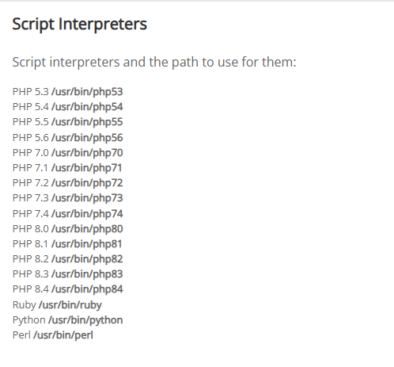
Task: Select the /usr/bin/php73 path
Action: point(87,198)
